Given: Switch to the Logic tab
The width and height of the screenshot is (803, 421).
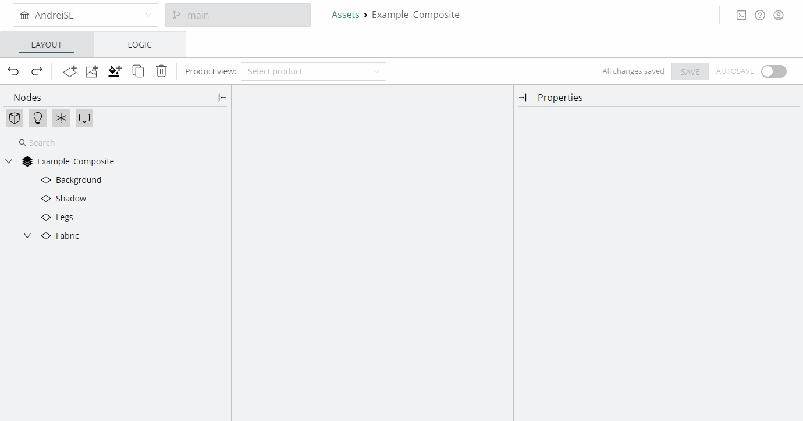Looking at the screenshot, I should coord(140,45).
